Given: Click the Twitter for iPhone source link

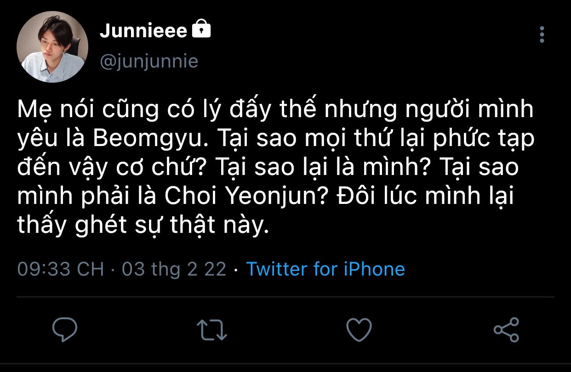Looking at the screenshot, I should [325, 269].
